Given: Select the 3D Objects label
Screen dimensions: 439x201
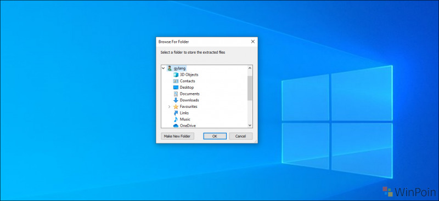Looking at the screenshot, I should [189, 74].
